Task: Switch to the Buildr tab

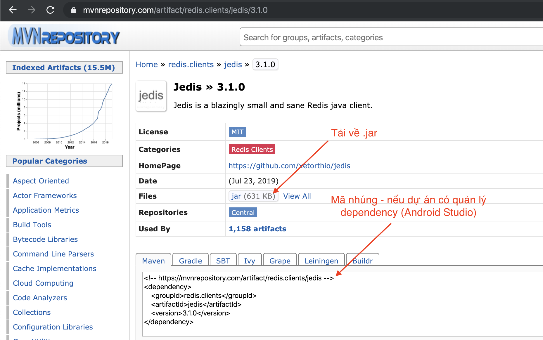Action: 363,260
